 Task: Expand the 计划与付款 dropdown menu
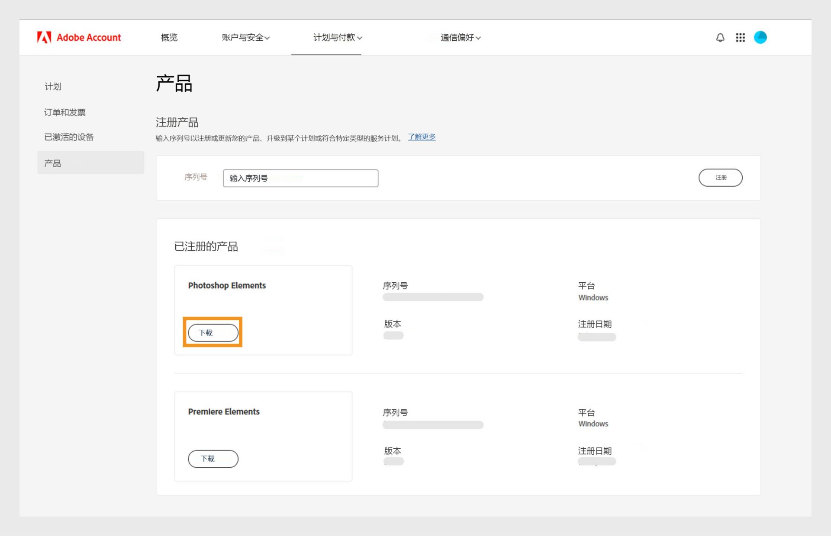pos(338,38)
